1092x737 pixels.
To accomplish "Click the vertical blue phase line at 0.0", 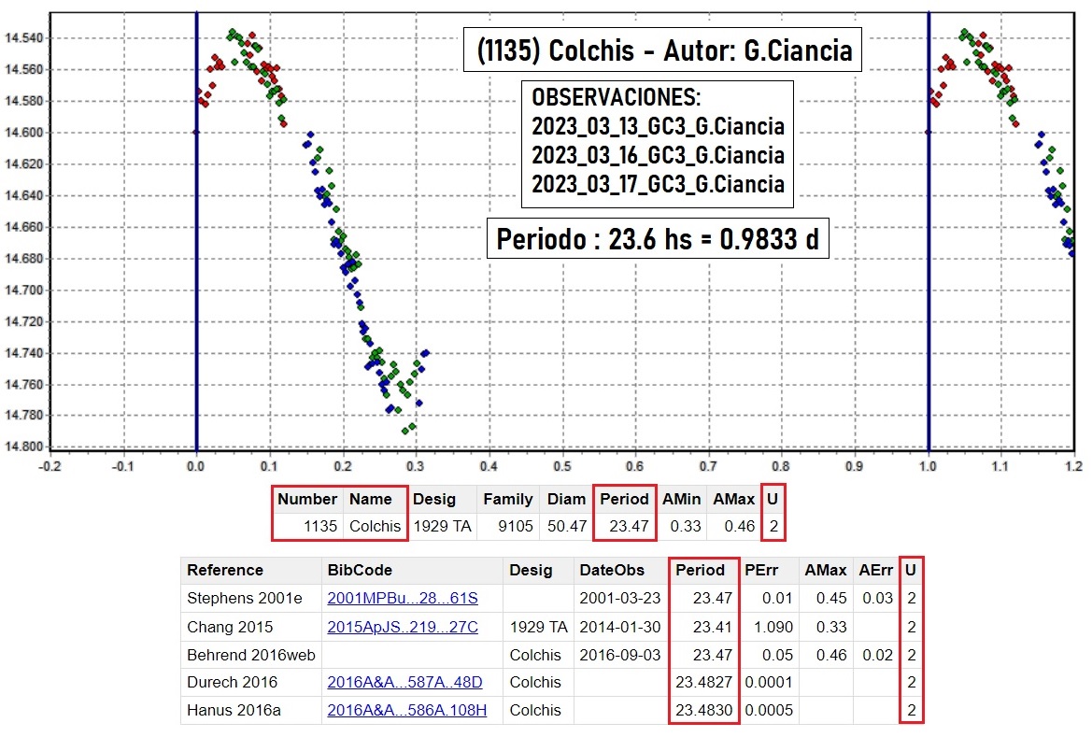I will 196,232.
